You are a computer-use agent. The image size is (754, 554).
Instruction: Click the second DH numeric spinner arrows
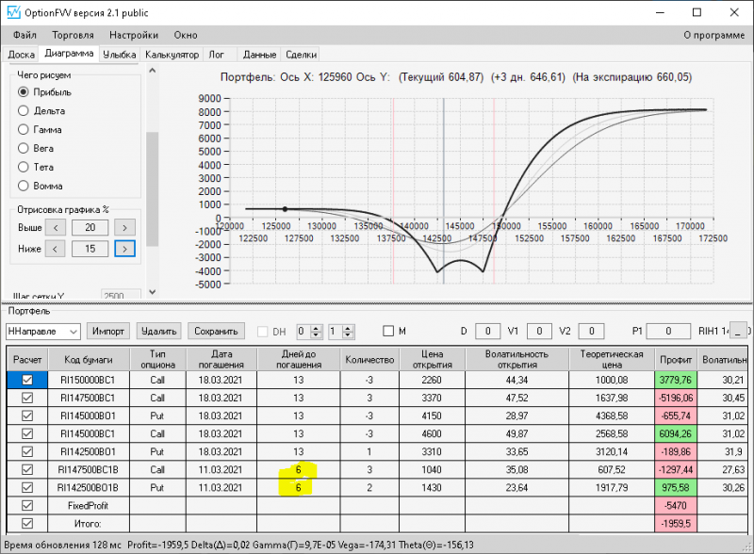tap(349, 331)
